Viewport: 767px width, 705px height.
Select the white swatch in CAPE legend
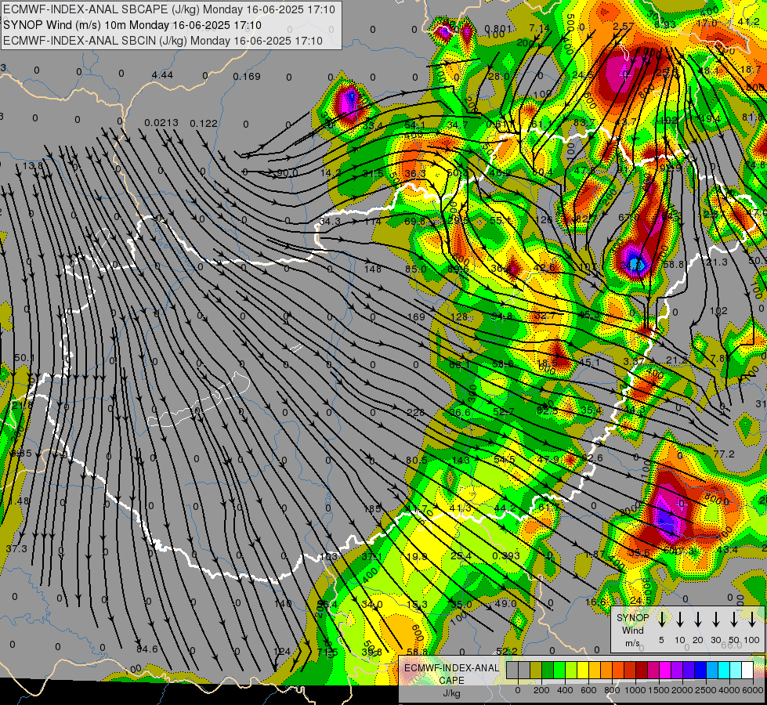pos(747,670)
